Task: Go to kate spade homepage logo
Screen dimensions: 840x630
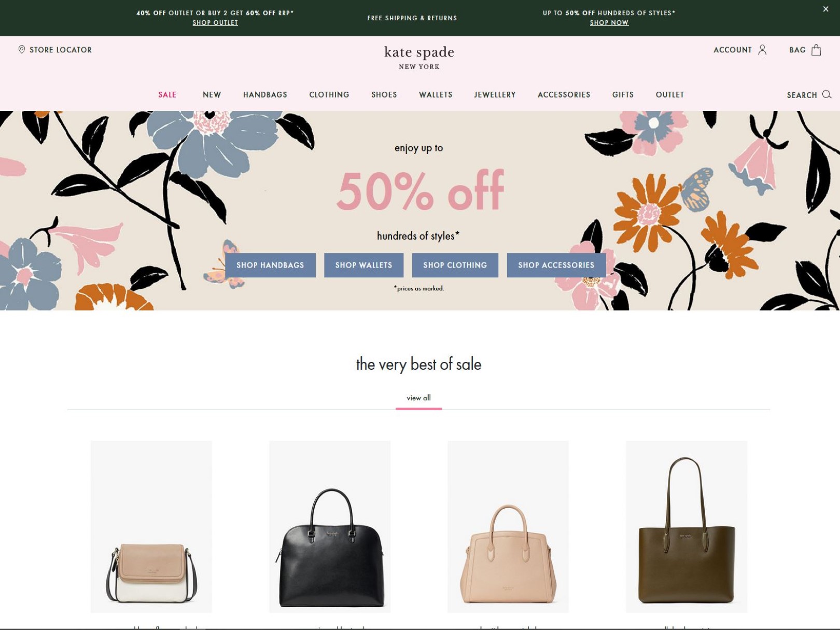Action: pyautogui.click(x=419, y=58)
